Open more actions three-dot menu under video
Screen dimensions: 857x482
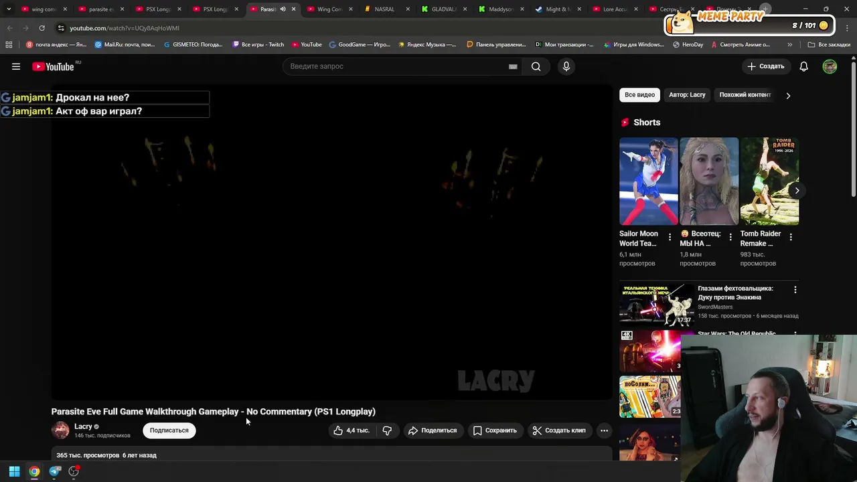(x=604, y=430)
